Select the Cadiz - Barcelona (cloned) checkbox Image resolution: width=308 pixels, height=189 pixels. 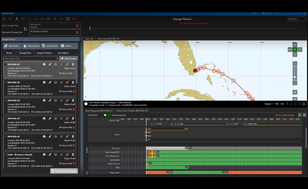pos(6,154)
